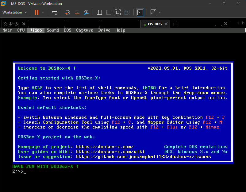The image size is (246, 192).
Task: Send Ctrl+Alt+Del to the guest OS
Action: tap(55, 12)
